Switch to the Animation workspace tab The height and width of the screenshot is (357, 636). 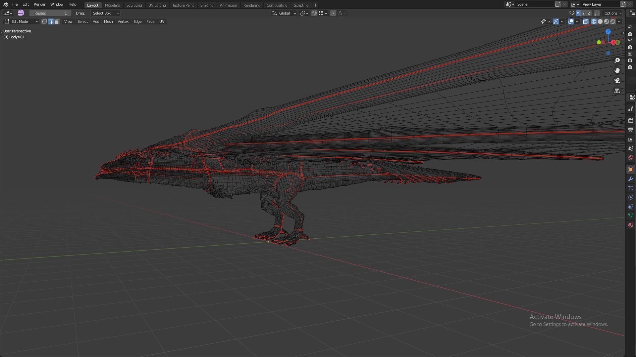click(x=228, y=5)
